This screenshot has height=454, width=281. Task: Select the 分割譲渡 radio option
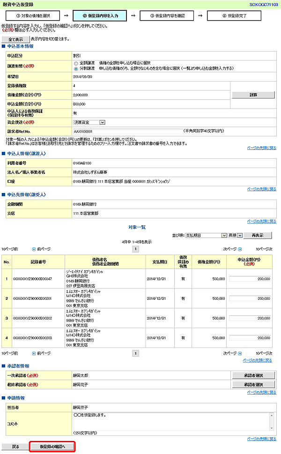tap(76, 68)
